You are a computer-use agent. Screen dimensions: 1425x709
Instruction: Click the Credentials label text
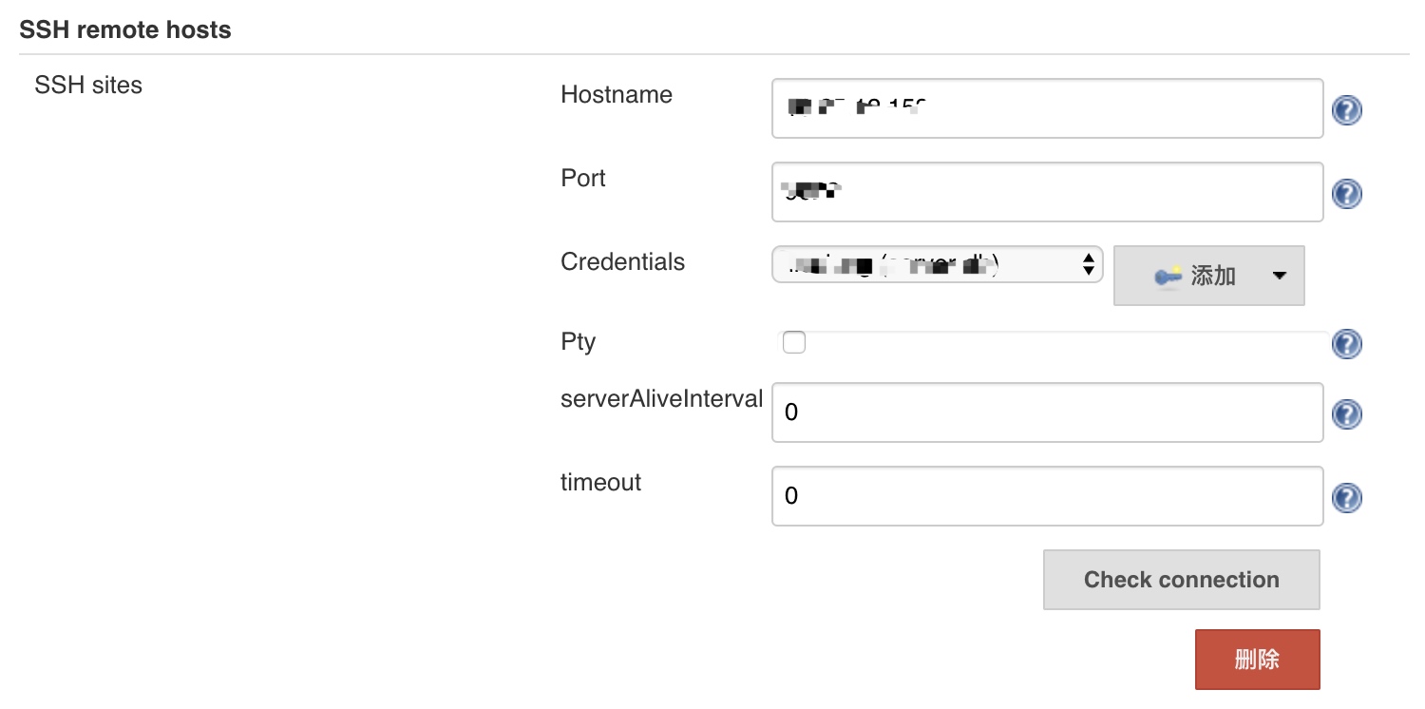(x=622, y=262)
